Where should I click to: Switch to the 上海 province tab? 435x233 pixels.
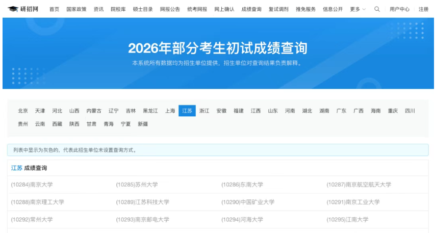click(x=170, y=111)
